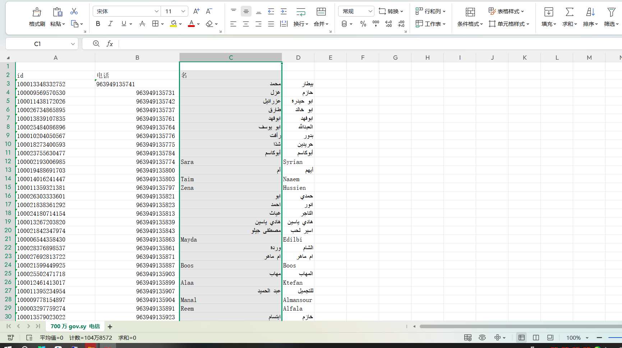Click in the formula bar input
622x348 pixels.
[370, 44]
